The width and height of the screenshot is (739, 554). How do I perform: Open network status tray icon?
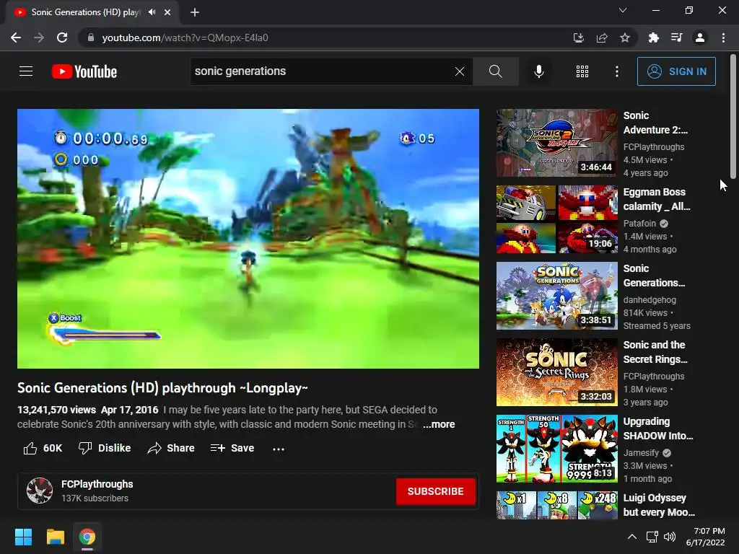click(652, 537)
